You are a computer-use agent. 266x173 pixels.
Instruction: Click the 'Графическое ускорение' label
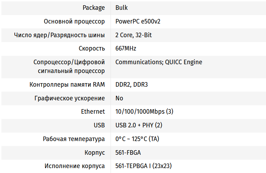point(70,98)
